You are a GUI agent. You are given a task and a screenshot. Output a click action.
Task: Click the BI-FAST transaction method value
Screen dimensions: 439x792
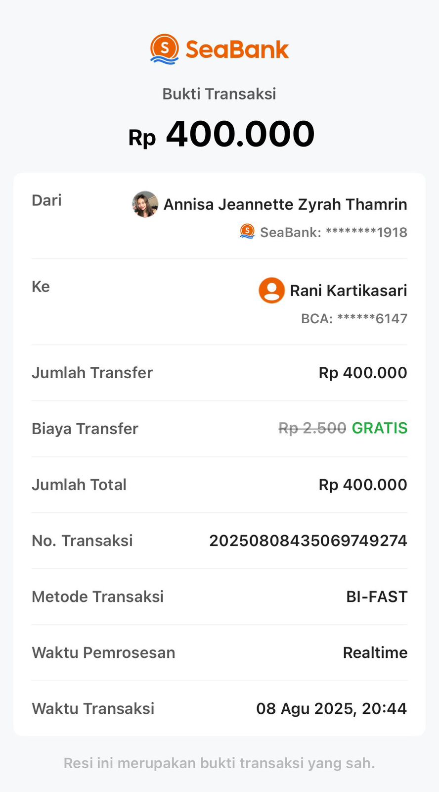pos(377,596)
